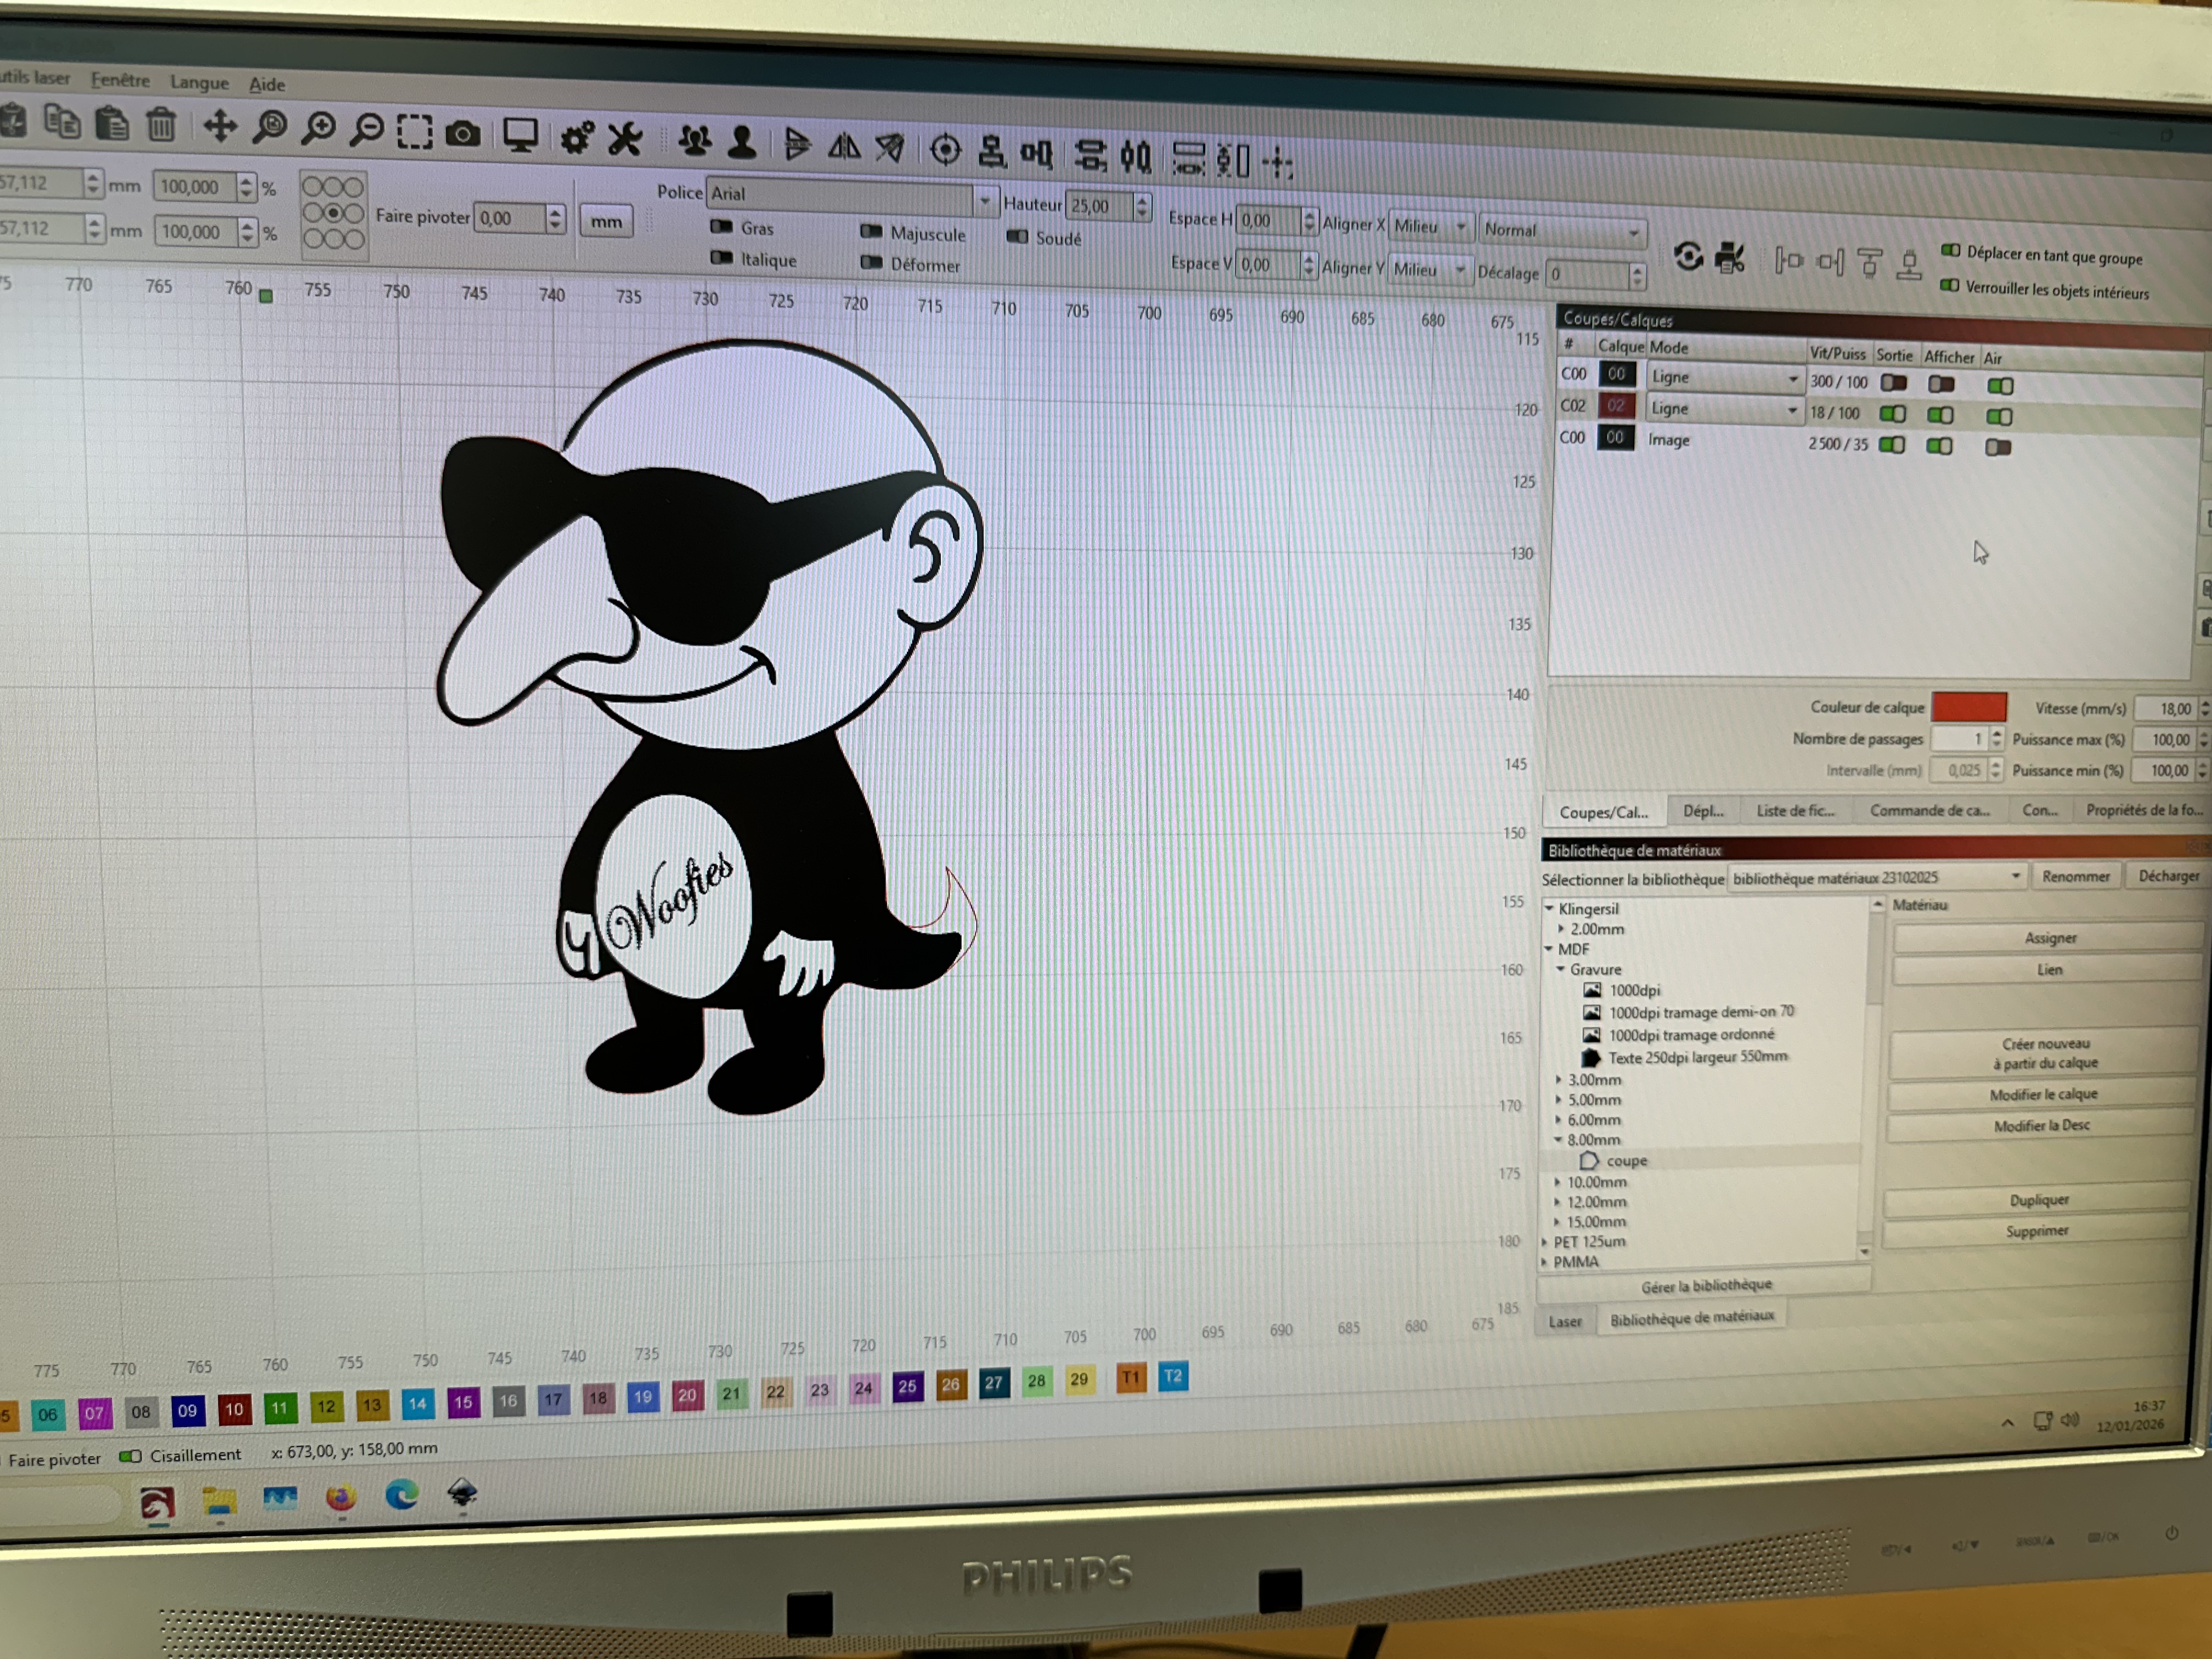Toggle 'Déplacer en tant que groupe' switch
Viewport: 2212px width, 1659px height.
pyautogui.click(x=1950, y=251)
